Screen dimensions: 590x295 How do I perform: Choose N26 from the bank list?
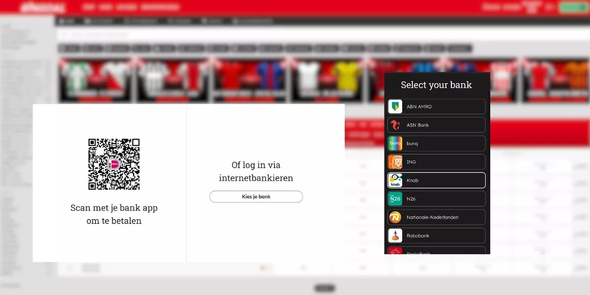(437, 199)
